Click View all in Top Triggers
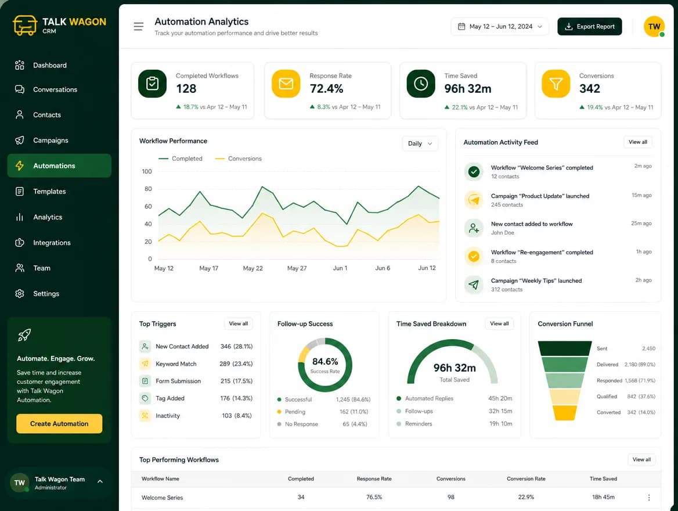 click(238, 323)
